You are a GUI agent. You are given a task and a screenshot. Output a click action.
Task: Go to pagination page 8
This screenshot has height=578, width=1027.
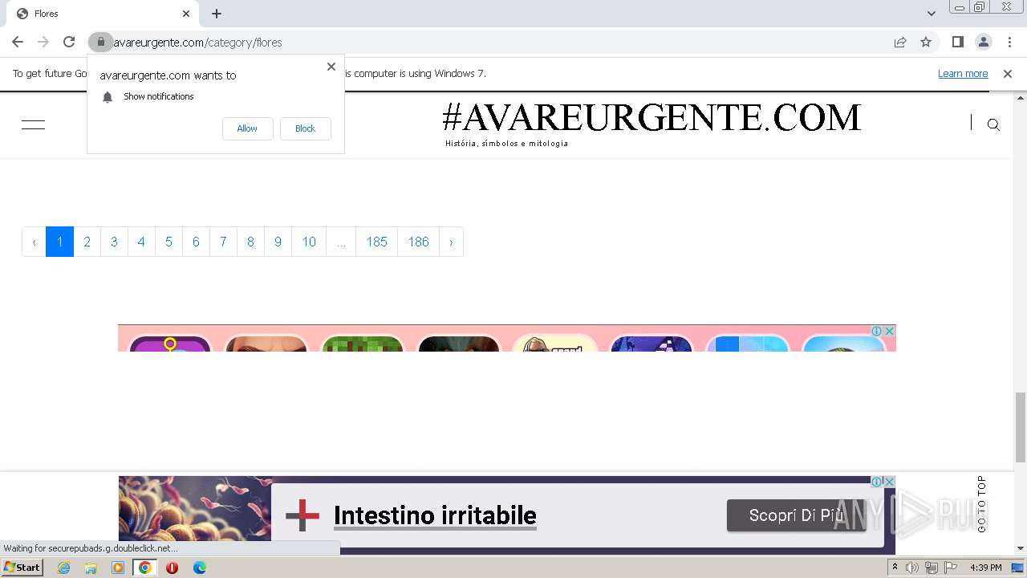[250, 242]
